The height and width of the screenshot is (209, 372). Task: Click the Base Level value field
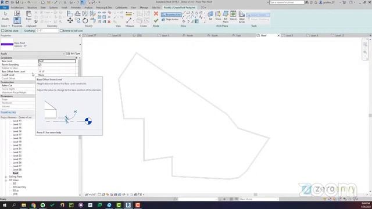coord(57,61)
